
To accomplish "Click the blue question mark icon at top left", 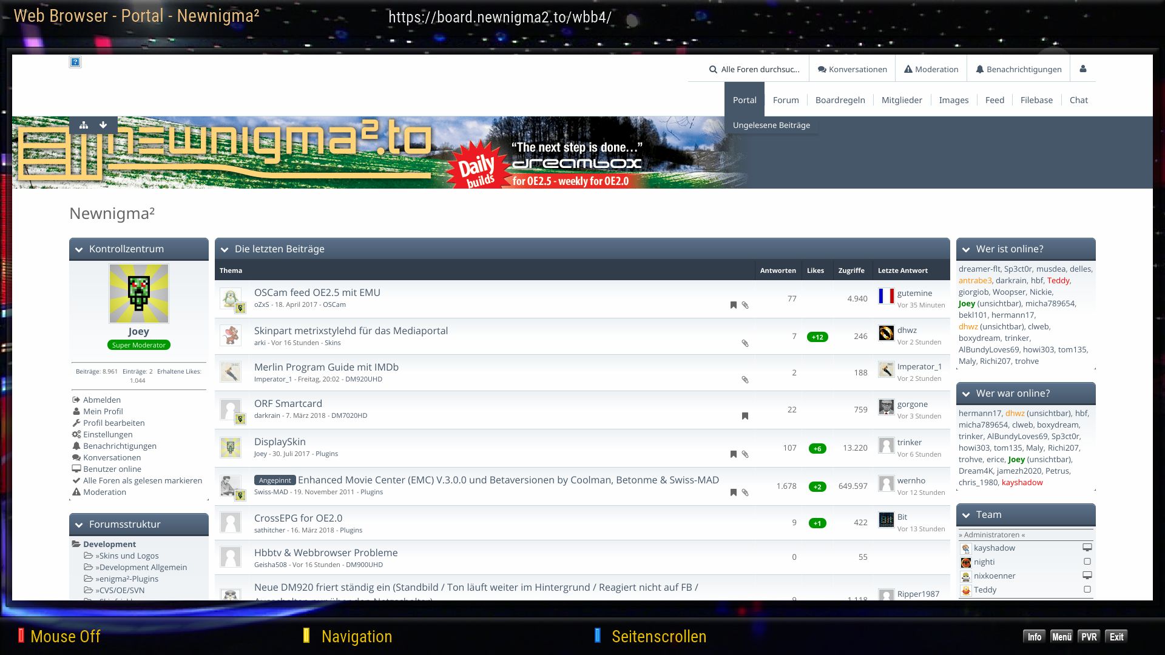I will point(75,62).
